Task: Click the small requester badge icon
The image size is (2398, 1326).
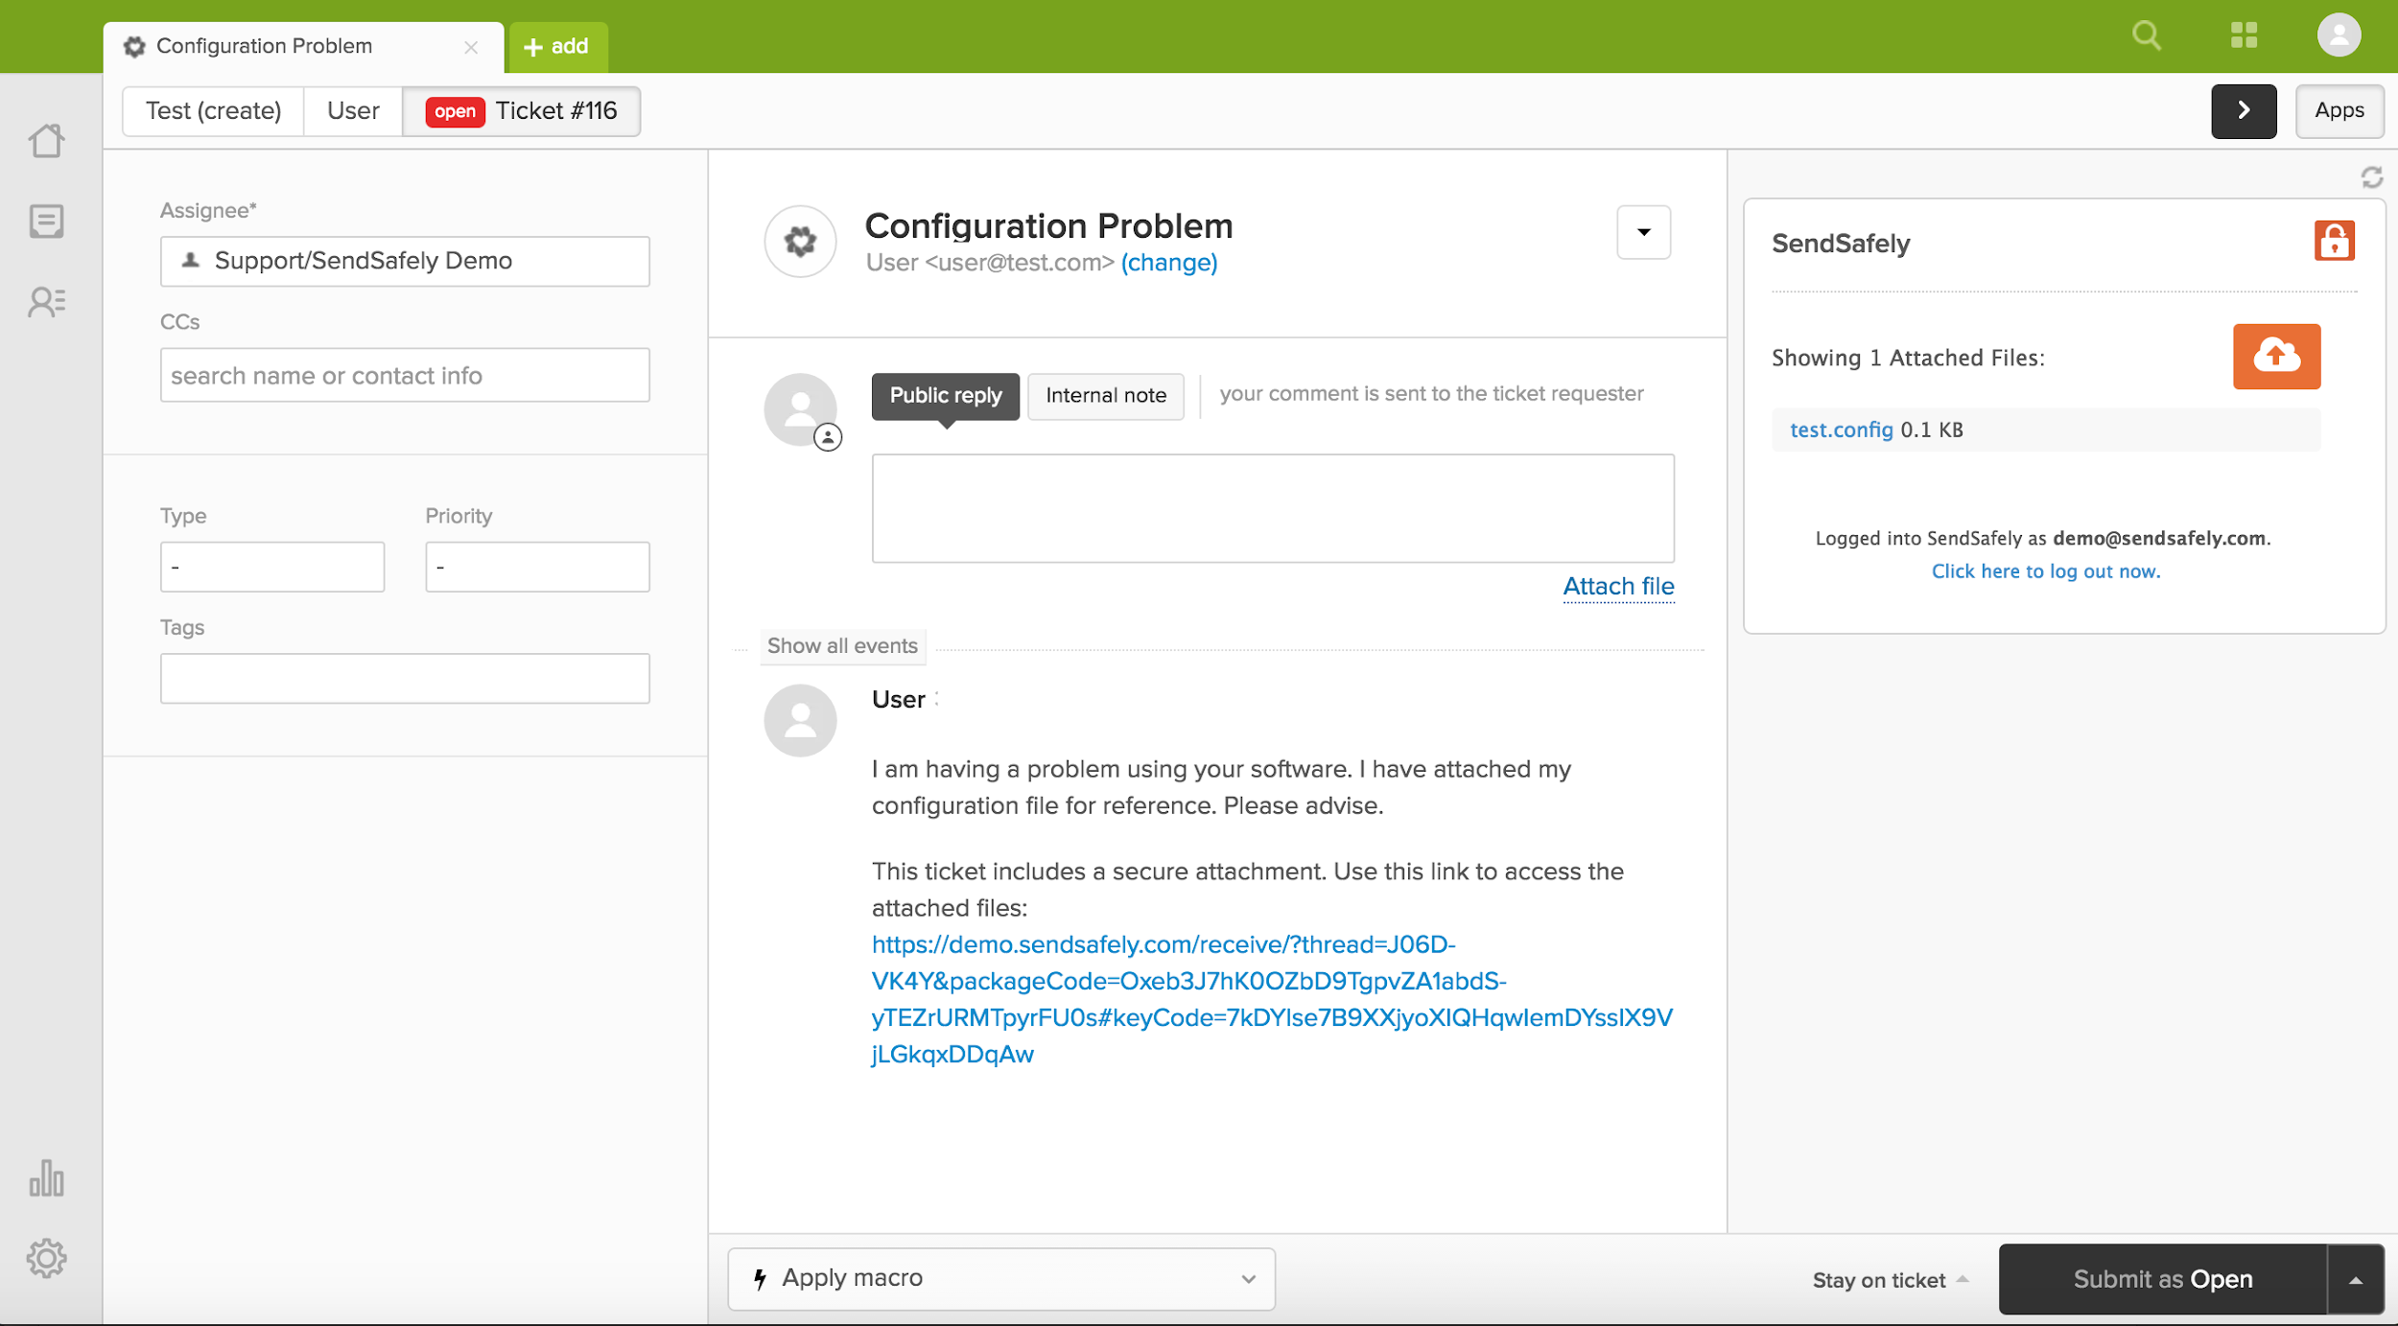Action: (x=828, y=437)
